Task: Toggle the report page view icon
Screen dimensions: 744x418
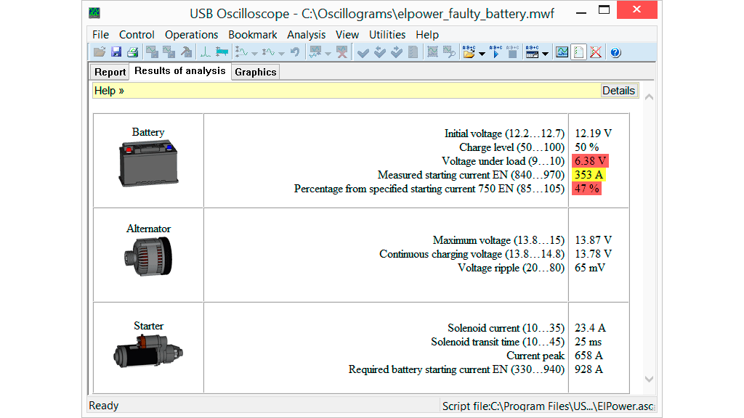Action: point(579,52)
